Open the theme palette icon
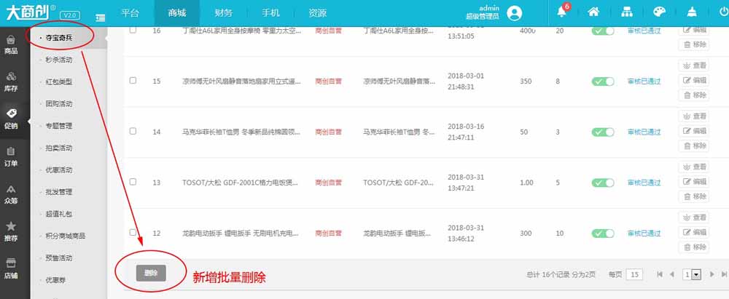 coord(659,12)
